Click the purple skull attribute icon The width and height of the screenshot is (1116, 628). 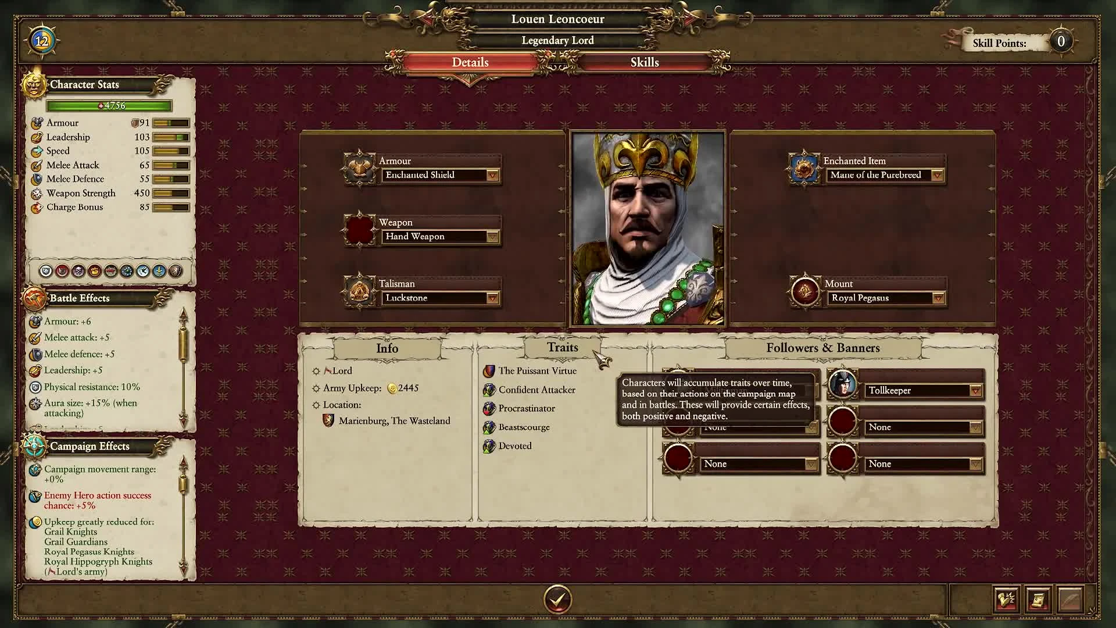78,271
